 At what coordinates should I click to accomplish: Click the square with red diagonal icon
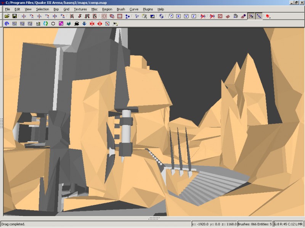[x=108, y=24]
